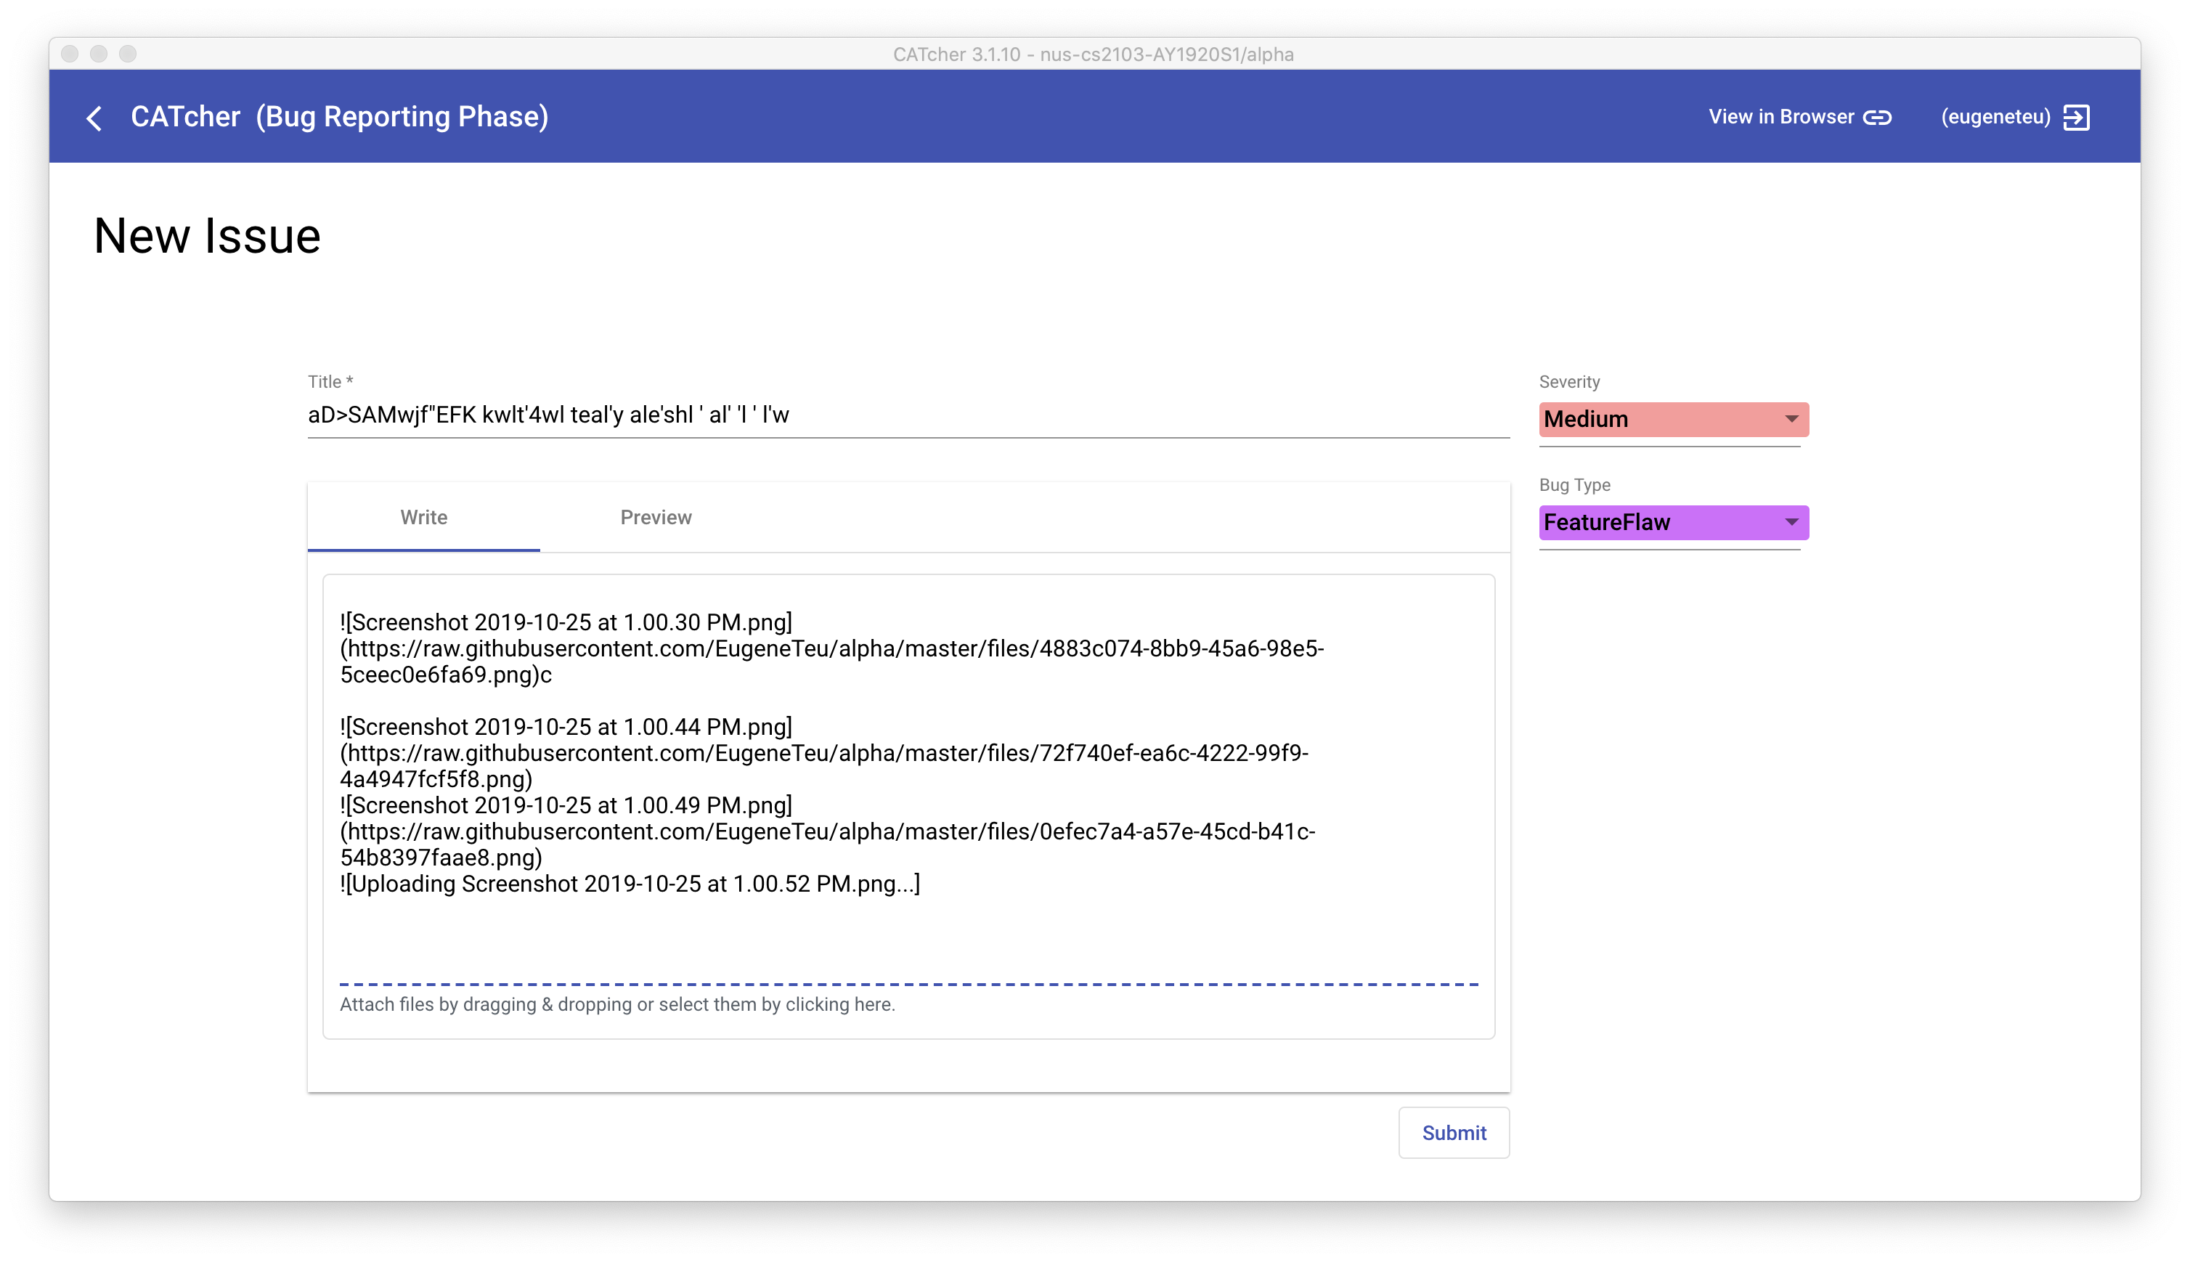The image size is (2190, 1262).
Task: Submit the new issue
Action: 1454,1133
